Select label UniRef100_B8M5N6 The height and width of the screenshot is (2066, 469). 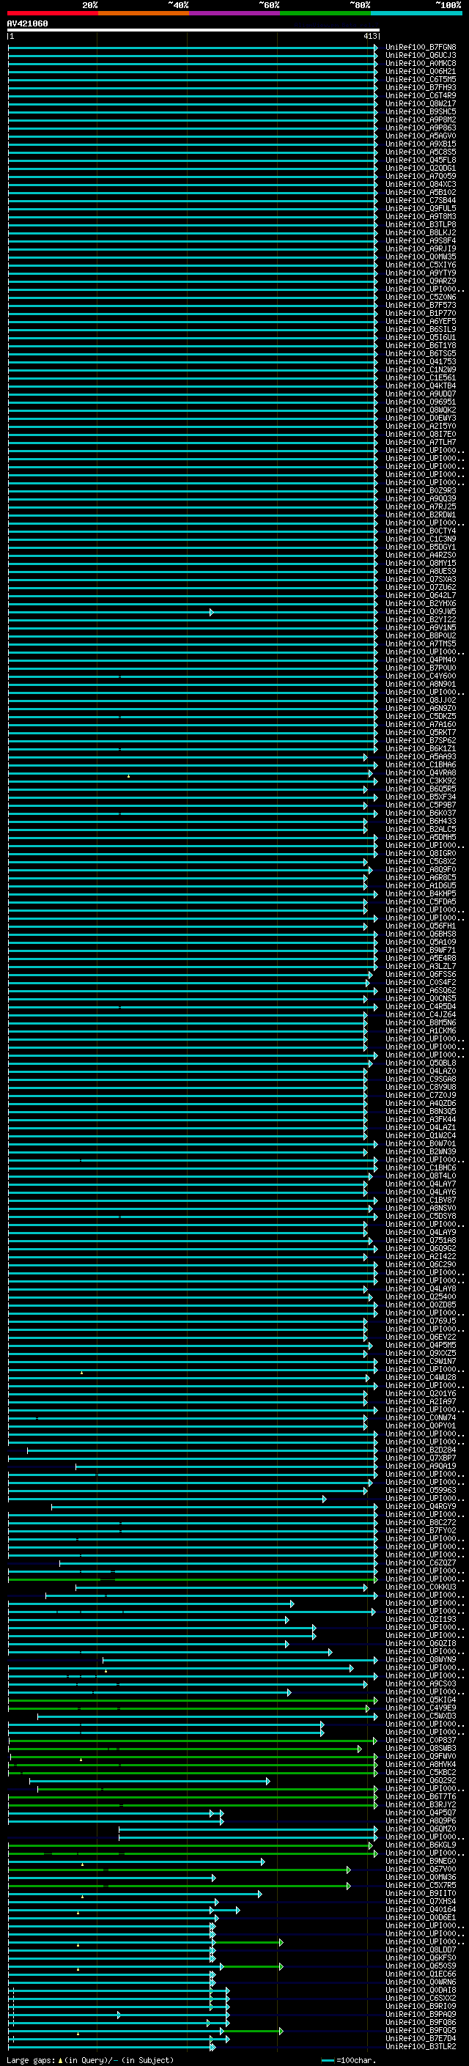(421, 1022)
